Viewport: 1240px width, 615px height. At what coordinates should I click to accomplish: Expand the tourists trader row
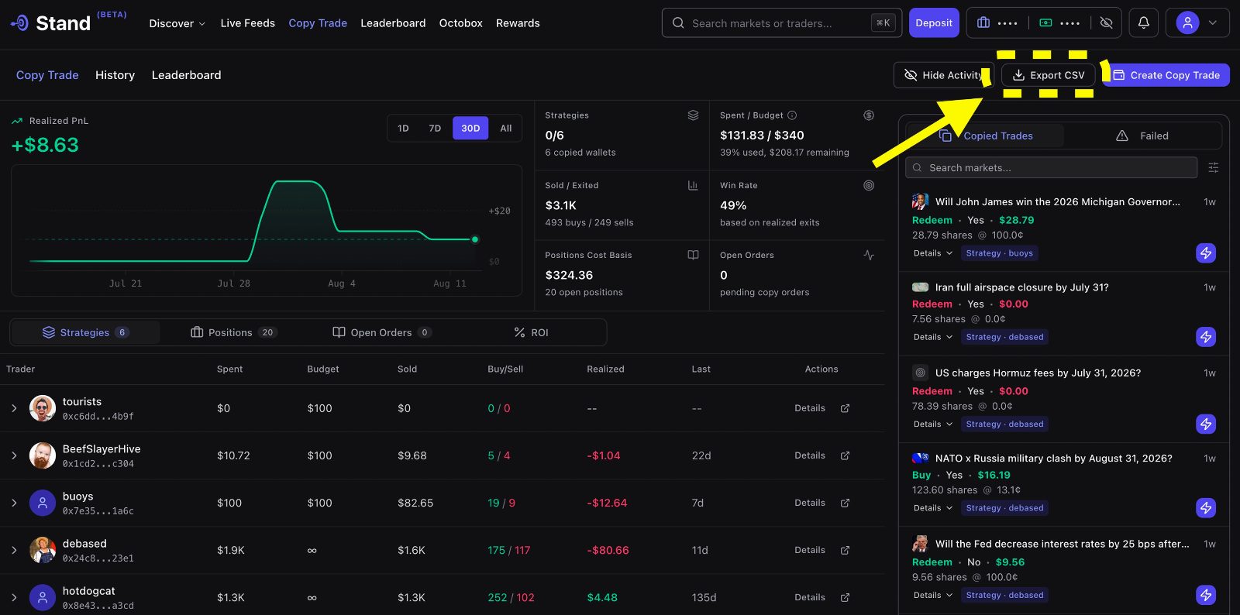[14, 408]
